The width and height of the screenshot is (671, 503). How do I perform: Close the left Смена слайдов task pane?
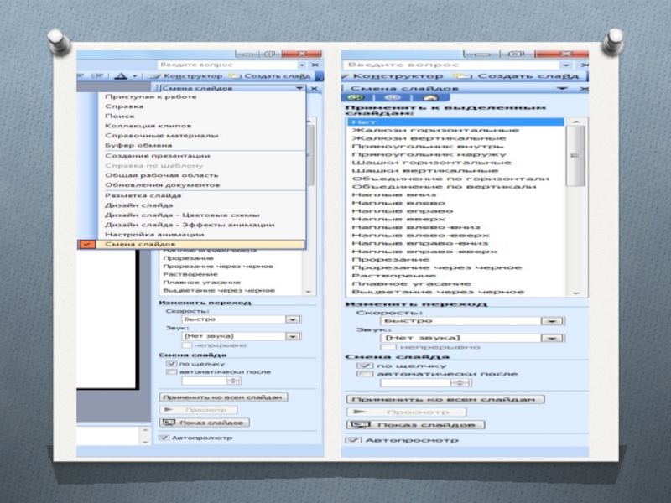[x=315, y=87]
